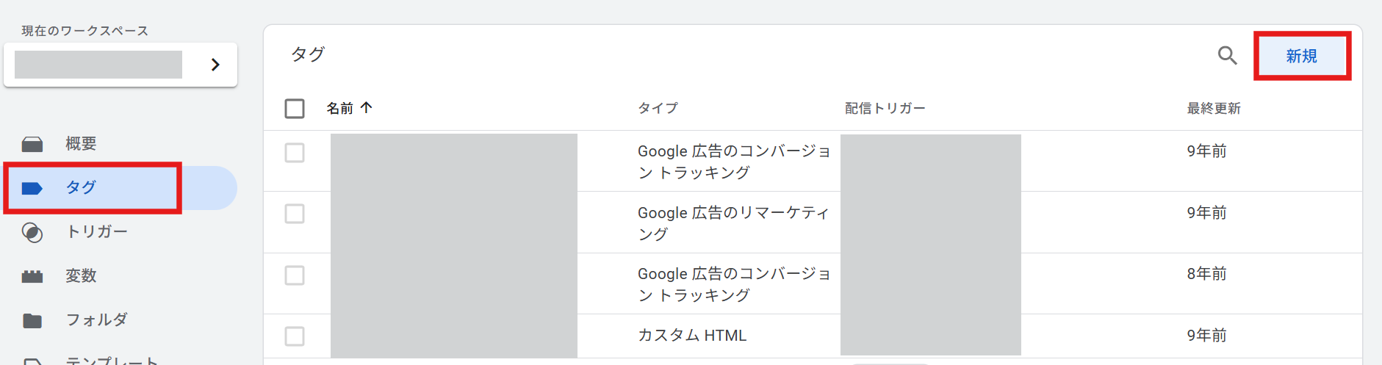Click the カスタム HTML type cell
Viewport: 1382px width, 365px height.
[692, 336]
